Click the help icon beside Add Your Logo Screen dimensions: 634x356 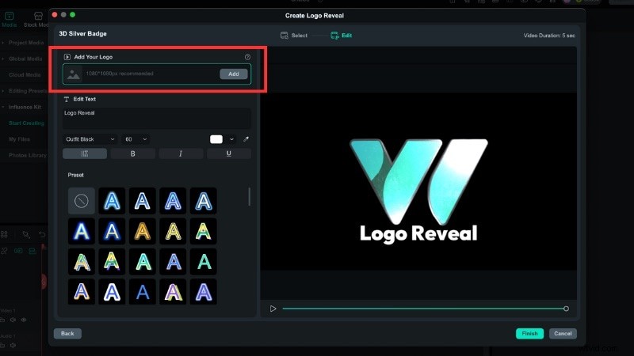pos(247,58)
